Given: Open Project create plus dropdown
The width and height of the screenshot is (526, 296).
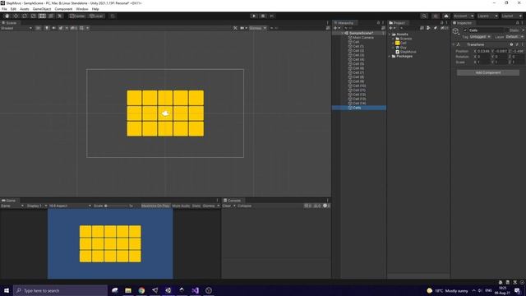Looking at the screenshot, I should click(392, 28).
